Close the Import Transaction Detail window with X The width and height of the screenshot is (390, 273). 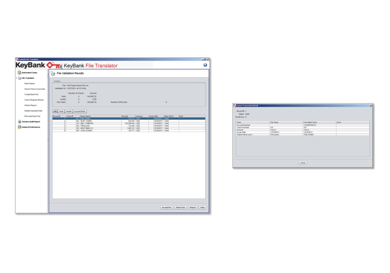click(371, 105)
